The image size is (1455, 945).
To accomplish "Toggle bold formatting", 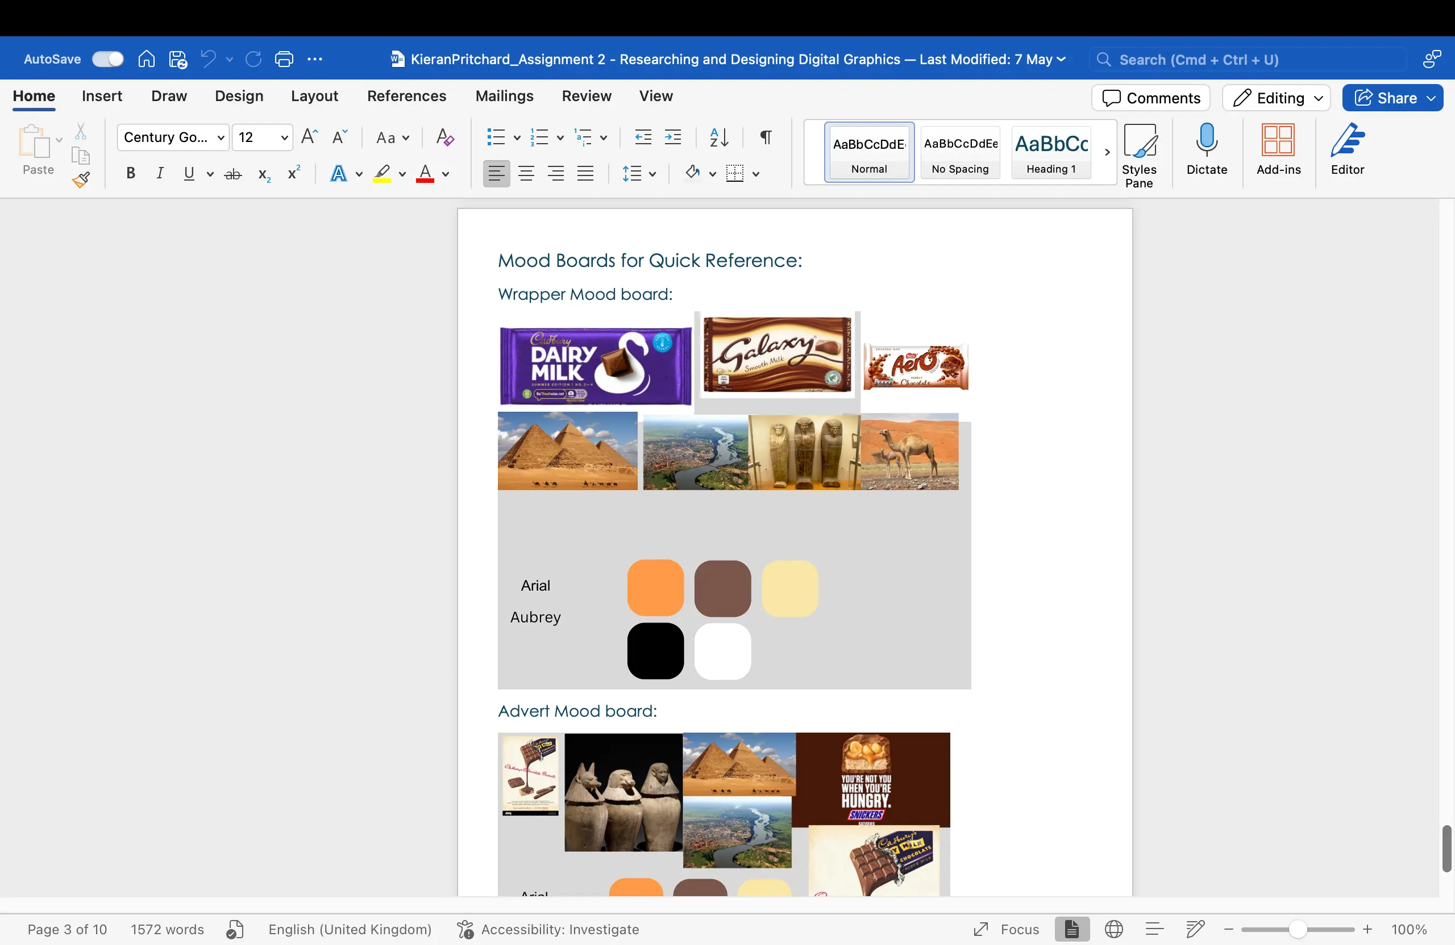I will [130, 173].
